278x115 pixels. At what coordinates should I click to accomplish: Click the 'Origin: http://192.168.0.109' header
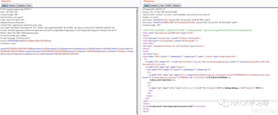pos(12,20)
